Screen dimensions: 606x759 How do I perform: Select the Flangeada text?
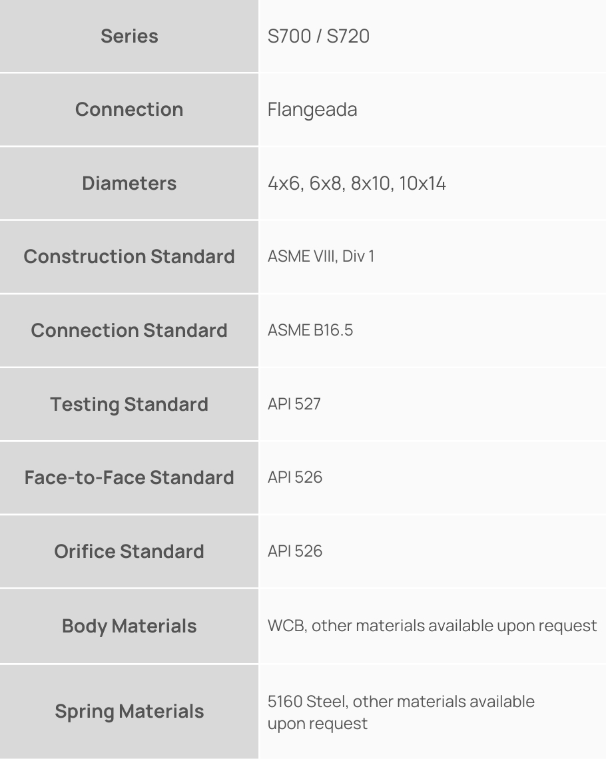tap(312, 109)
